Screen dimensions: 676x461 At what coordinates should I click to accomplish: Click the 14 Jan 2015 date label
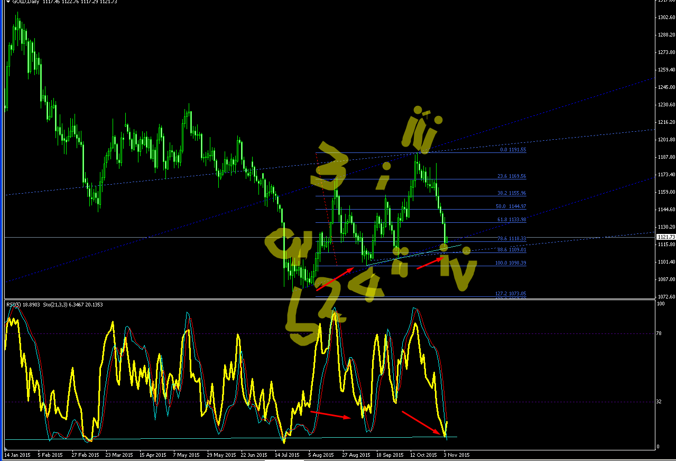(17, 455)
